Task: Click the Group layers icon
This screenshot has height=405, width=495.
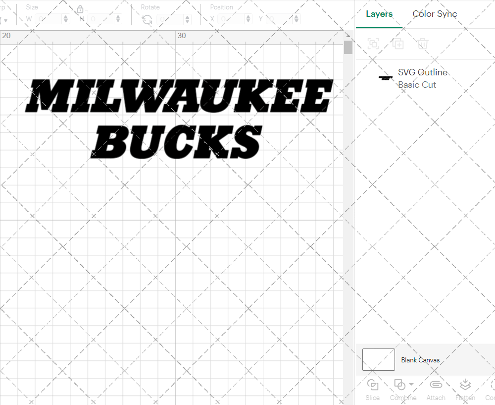Action: (x=373, y=44)
